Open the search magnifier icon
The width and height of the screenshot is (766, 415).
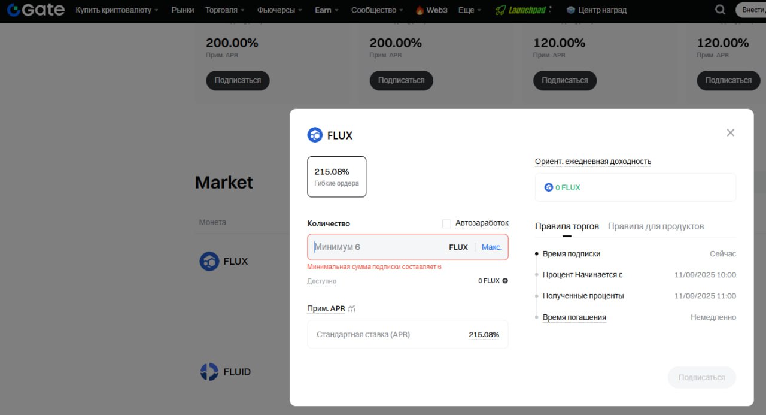click(721, 10)
